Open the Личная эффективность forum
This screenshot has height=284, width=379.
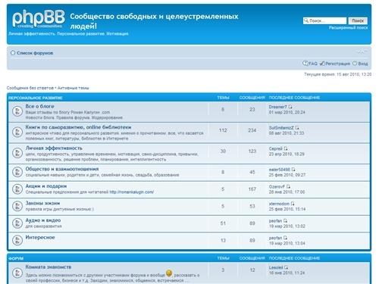pos(54,148)
